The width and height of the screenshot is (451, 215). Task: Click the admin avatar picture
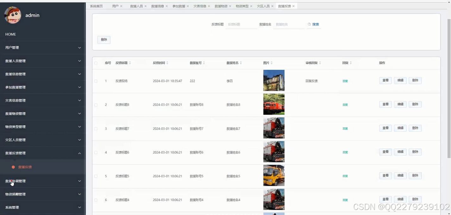click(x=12, y=15)
